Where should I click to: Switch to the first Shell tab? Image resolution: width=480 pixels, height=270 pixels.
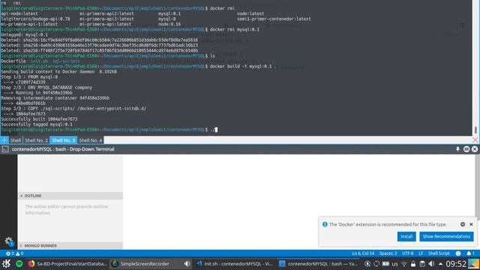[x=16, y=140]
